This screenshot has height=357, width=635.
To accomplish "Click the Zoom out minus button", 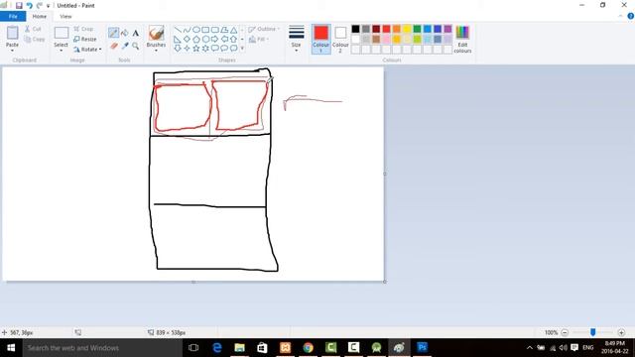I will pyautogui.click(x=565, y=332).
